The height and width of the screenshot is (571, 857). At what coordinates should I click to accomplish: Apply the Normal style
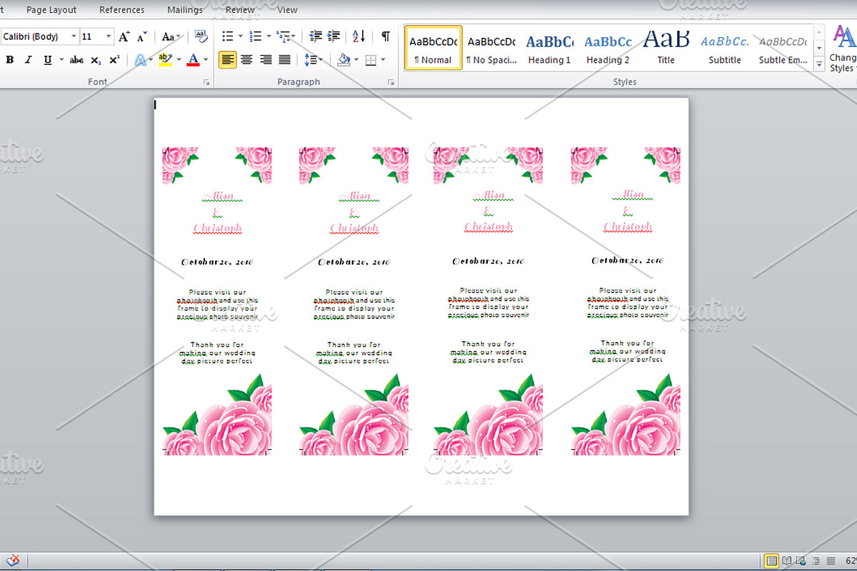click(x=433, y=48)
